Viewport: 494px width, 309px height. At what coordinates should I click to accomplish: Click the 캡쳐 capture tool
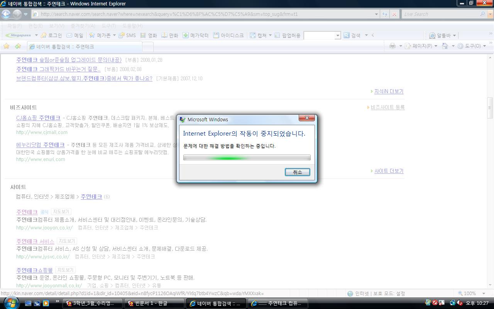(258, 35)
